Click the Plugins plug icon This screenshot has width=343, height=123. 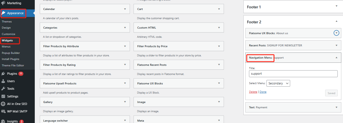click(x=3, y=74)
